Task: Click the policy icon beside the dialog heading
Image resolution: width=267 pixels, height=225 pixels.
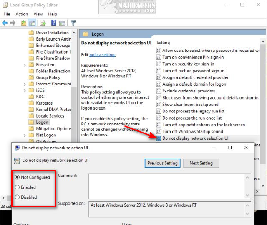Action: [x=17, y=161]
